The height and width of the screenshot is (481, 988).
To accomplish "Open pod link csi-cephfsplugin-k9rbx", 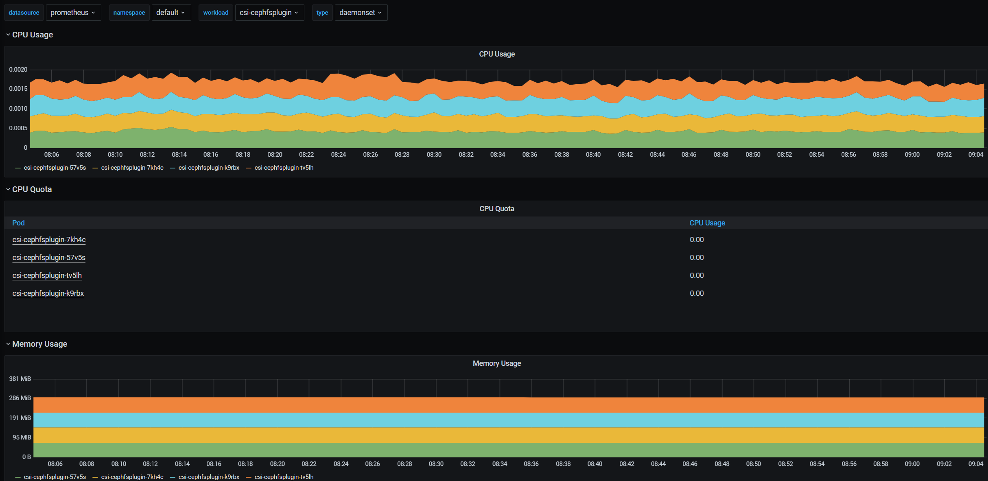I will 48,293.
